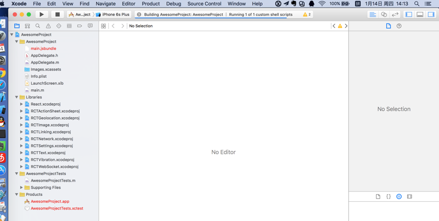Screen dimensions: 439x221
Task: Collapse the AwesomeProject source group
Action: coord(16,42)
